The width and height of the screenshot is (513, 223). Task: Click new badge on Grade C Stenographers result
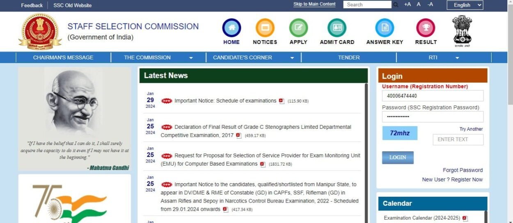coord(167,127)
